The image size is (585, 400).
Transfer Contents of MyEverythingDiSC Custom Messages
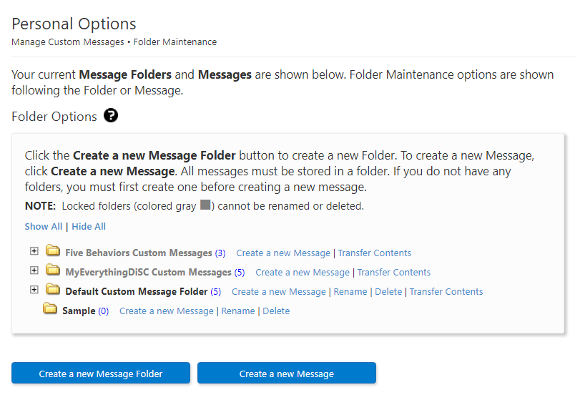point(394,273)
